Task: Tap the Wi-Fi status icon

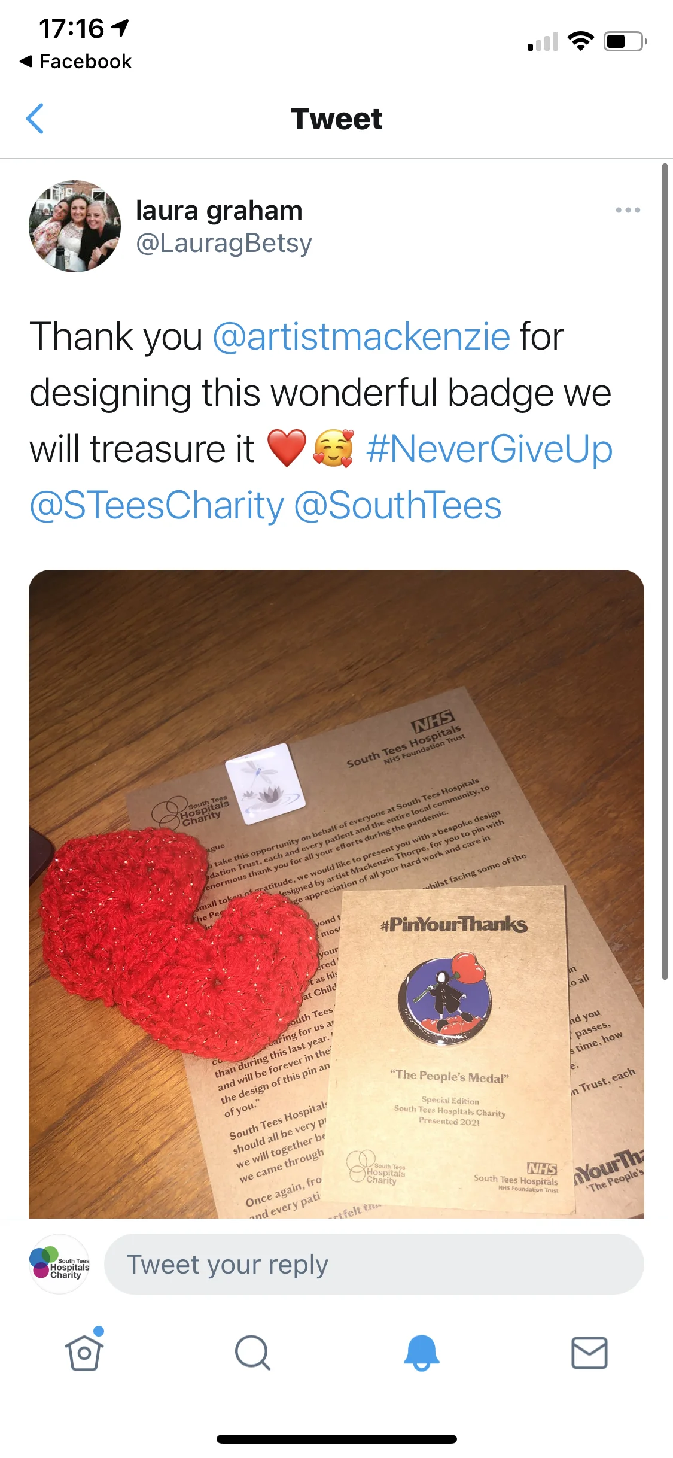Action: [x=580, y=41]
